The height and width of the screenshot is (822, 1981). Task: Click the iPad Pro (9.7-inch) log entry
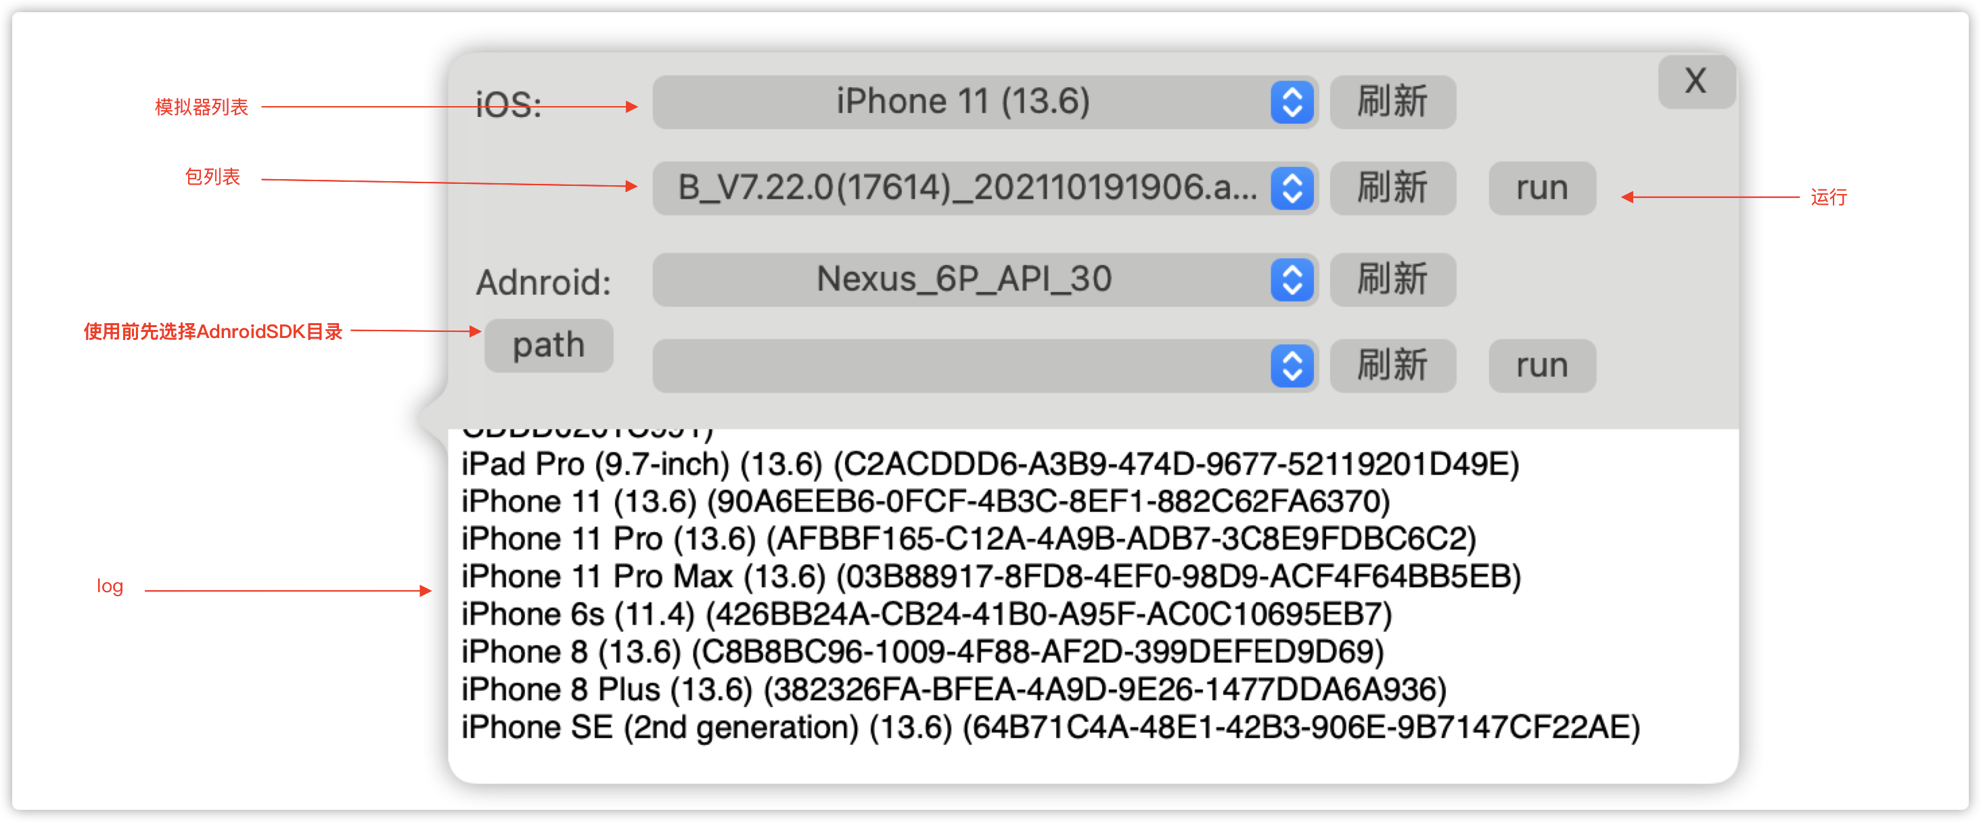click(990, 464)
